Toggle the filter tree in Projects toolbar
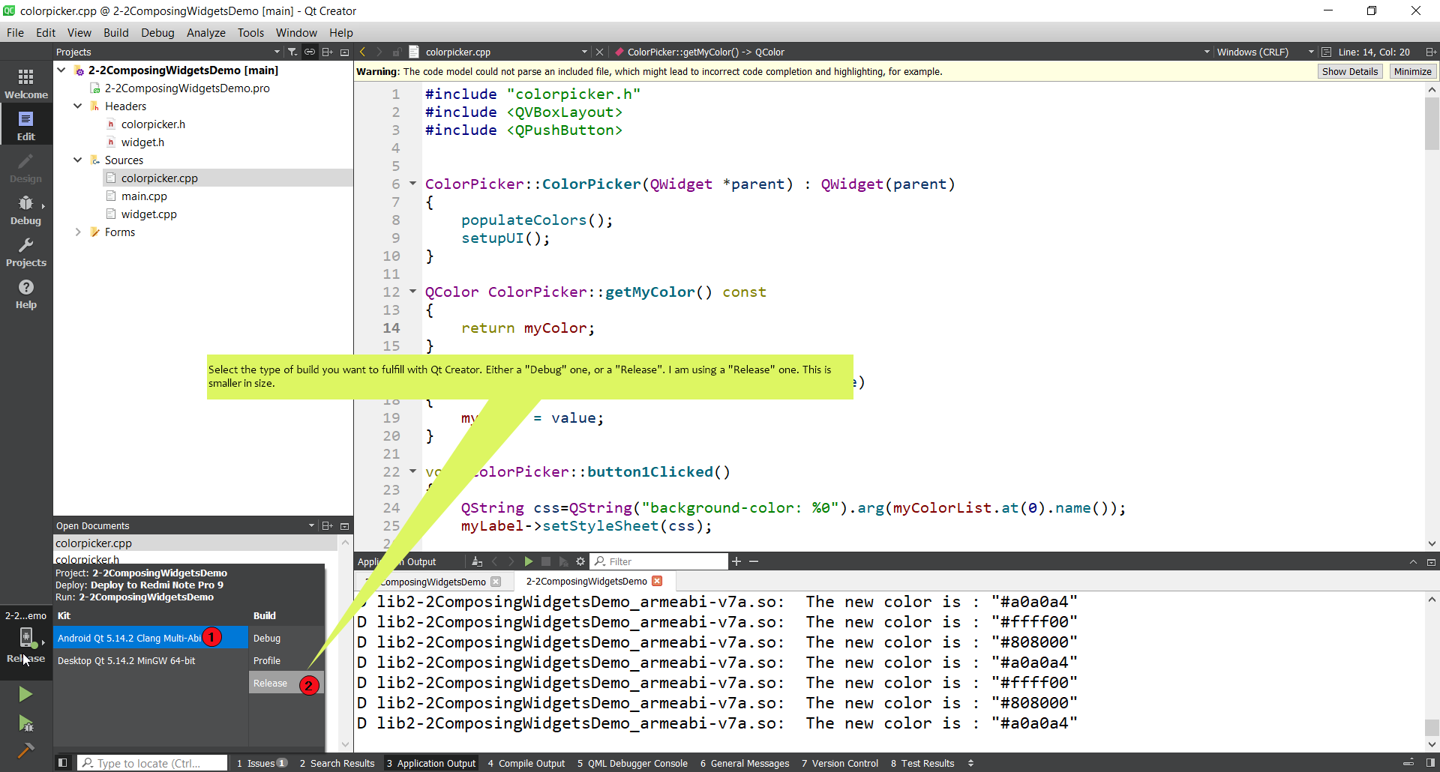This screenshot has width=1440, height=772. tap(292, 52)
